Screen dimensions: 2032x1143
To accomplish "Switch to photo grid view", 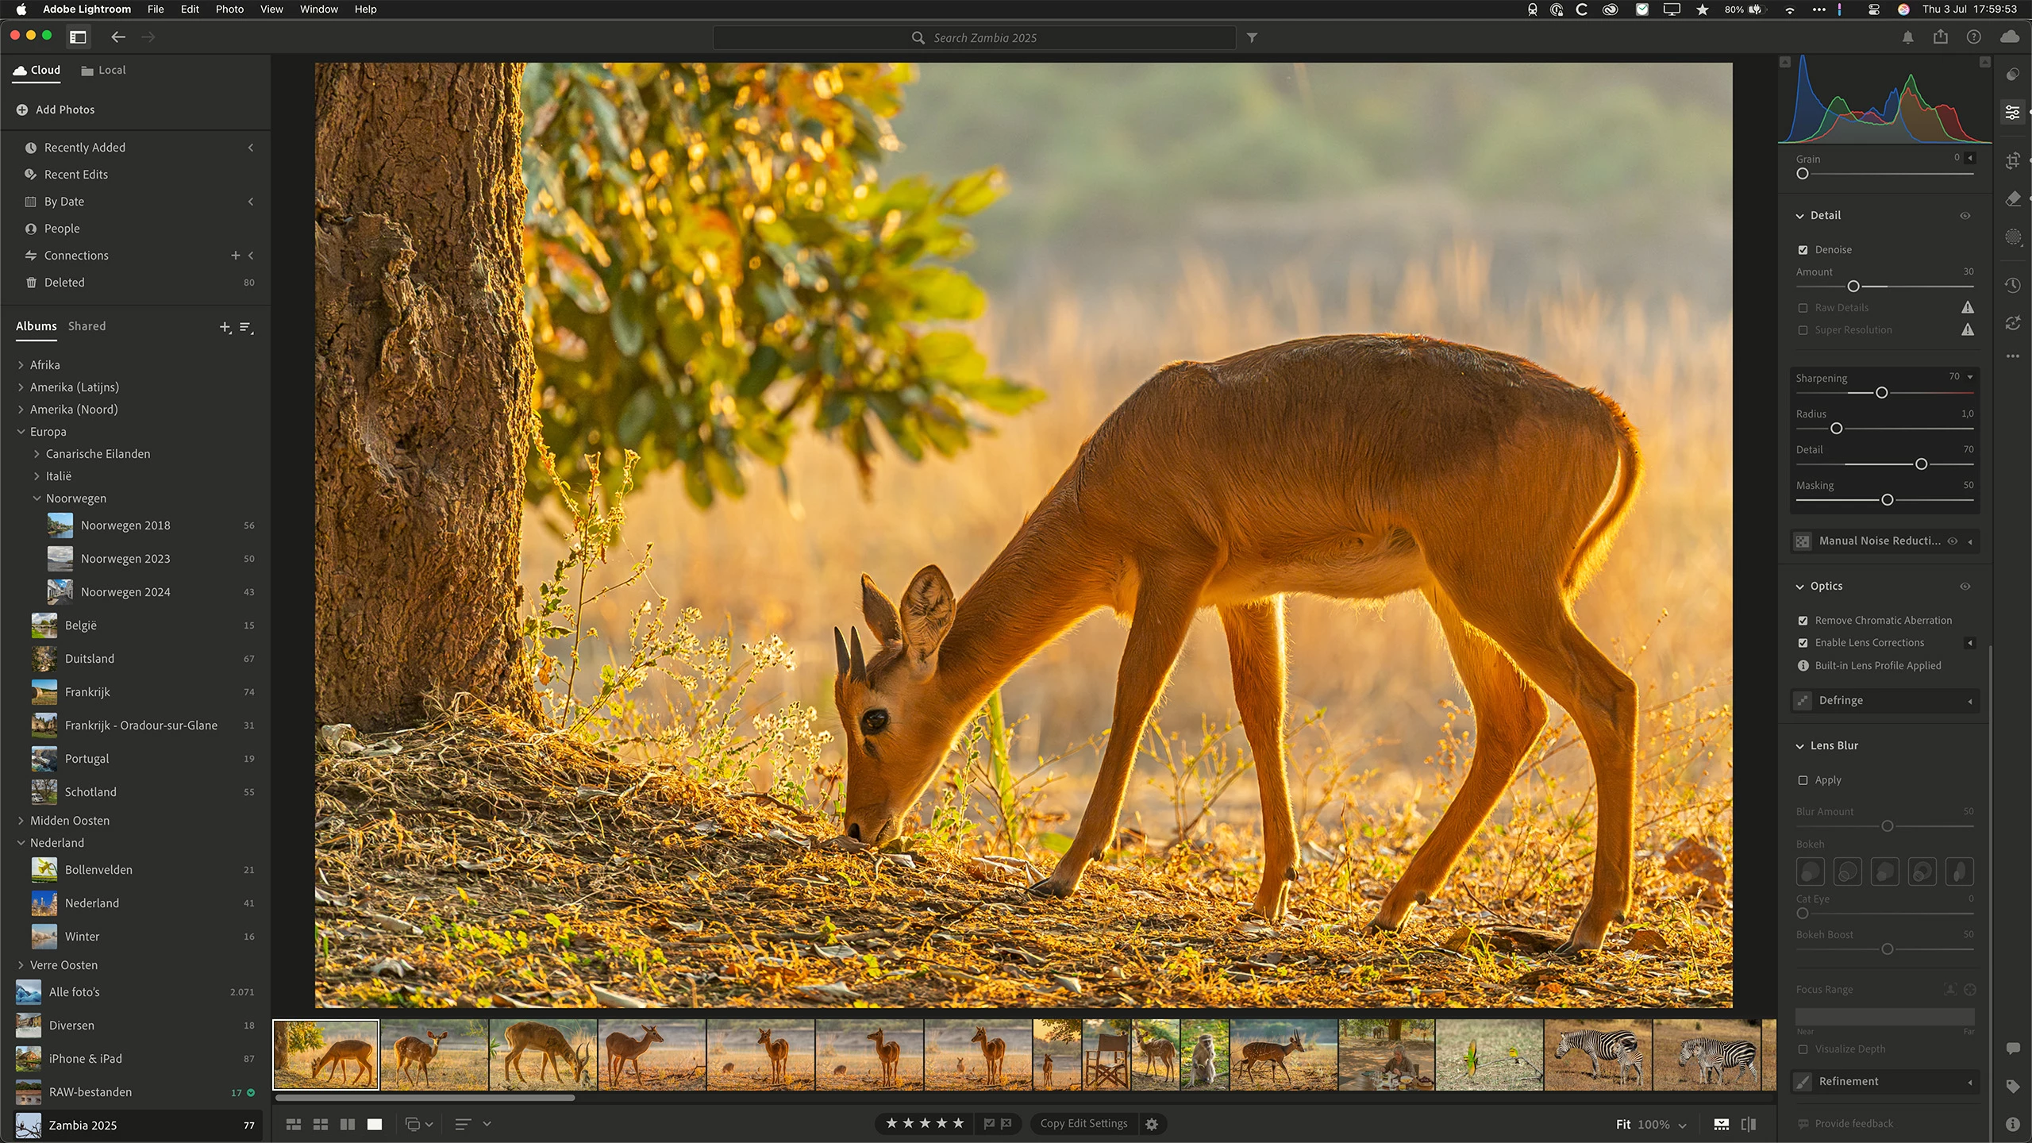I will click(x=293, y=1124).
